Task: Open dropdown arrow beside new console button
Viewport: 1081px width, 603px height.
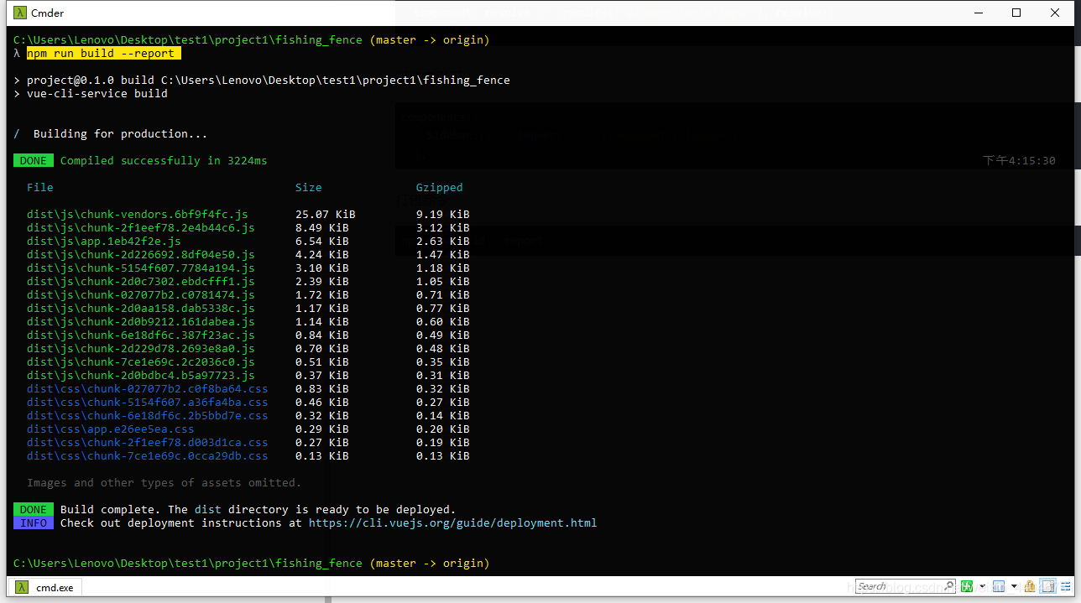Action: pyautogui.click(x=982, y=586)
